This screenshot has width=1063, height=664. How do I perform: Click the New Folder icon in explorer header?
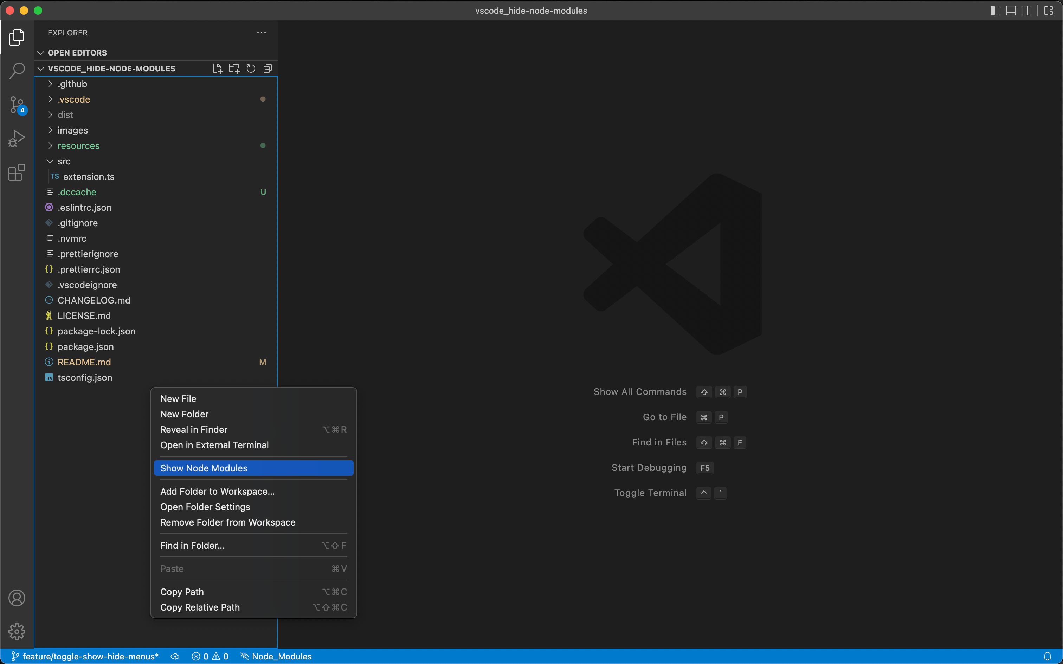pyautogui.click(x=234, y=69)
